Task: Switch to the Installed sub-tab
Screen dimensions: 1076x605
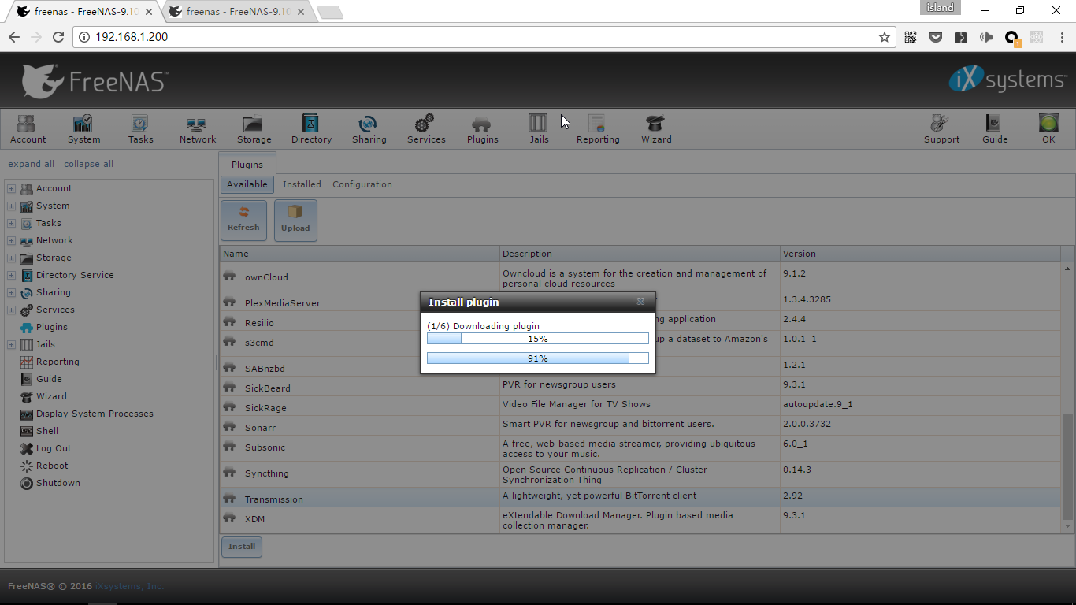Action: pyautogui.click(x=302, y=184)
